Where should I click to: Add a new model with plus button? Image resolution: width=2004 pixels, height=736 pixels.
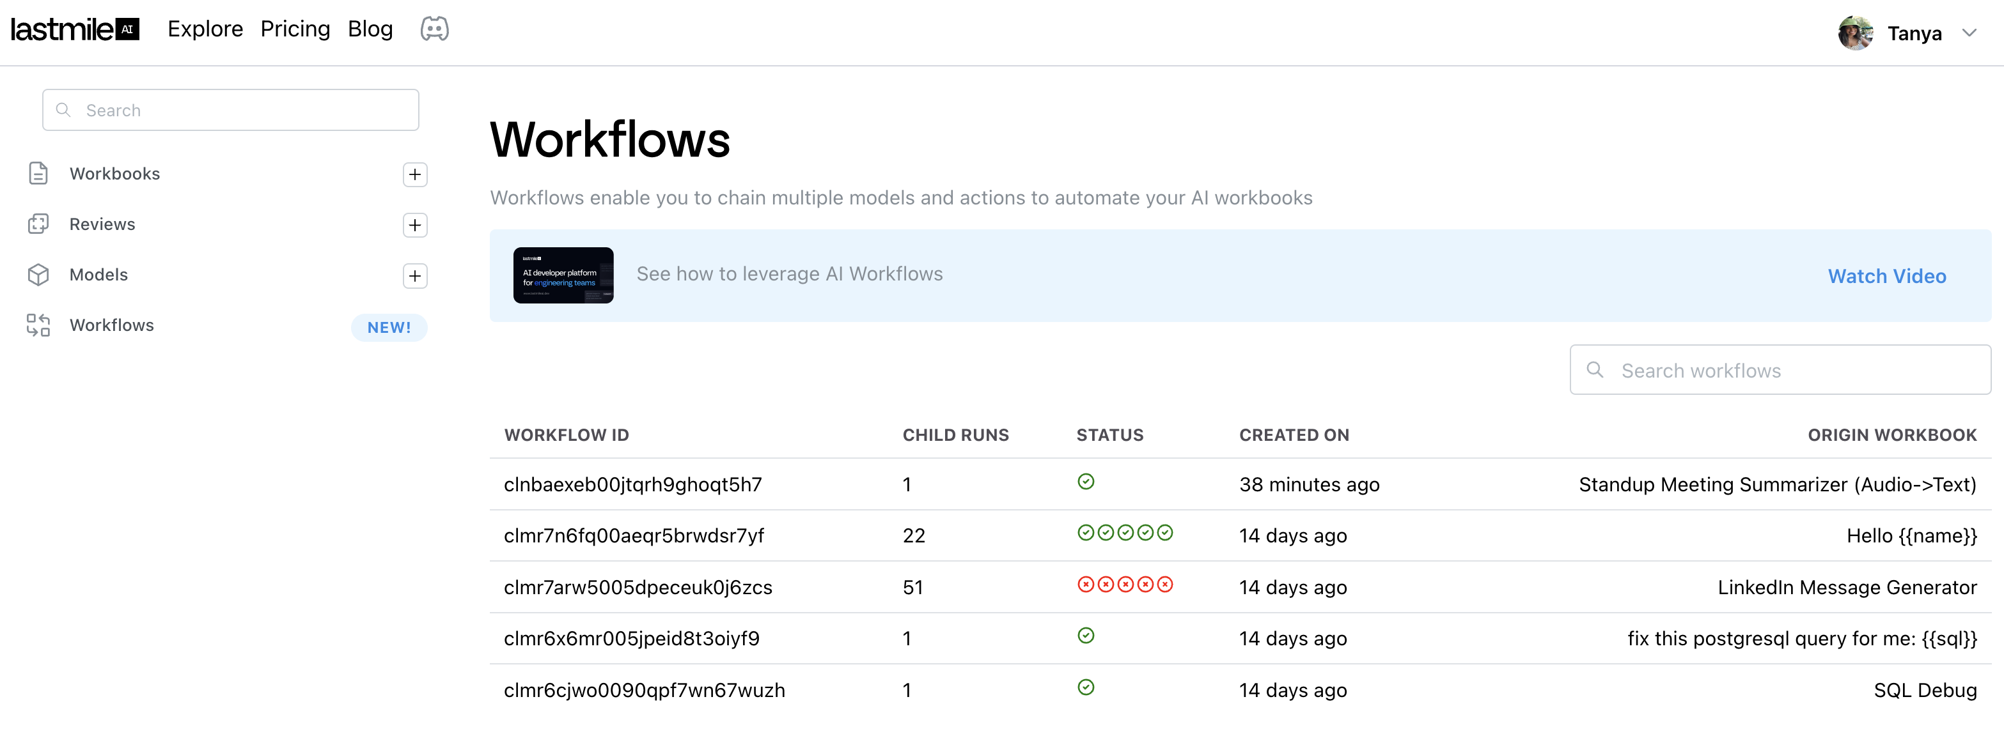click(414, 275)
